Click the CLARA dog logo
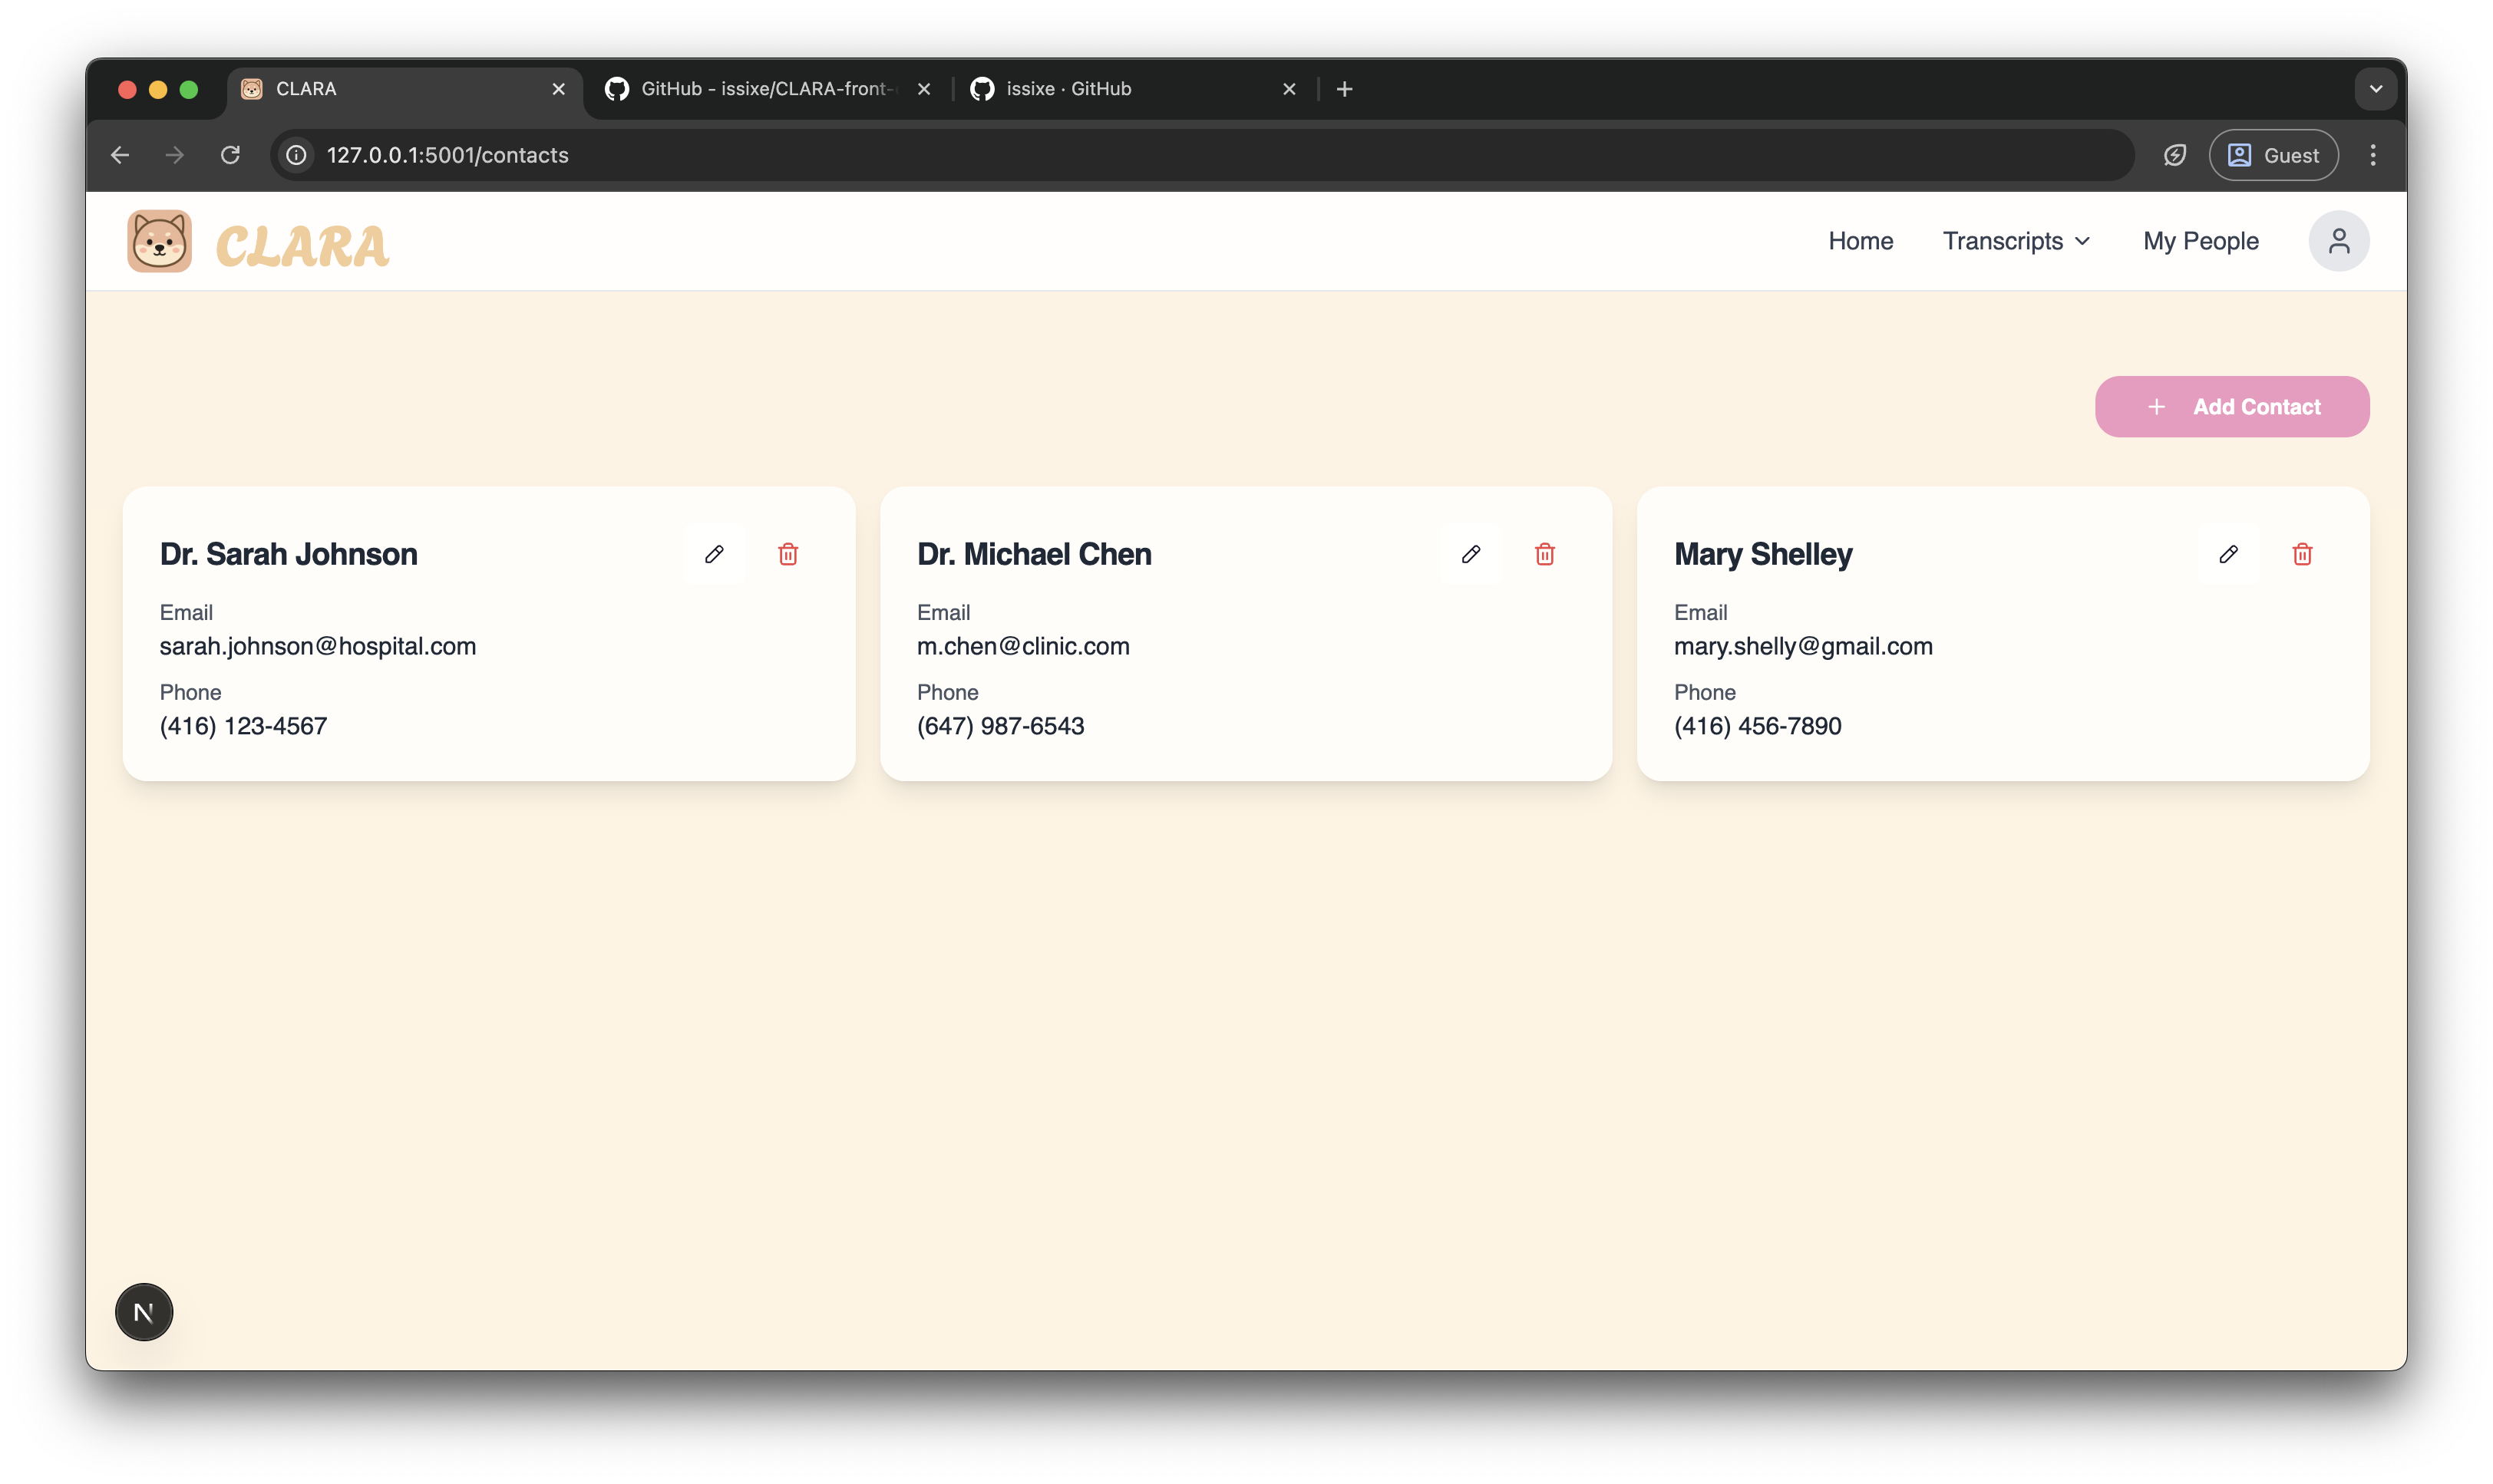This screenshot has width=2493, height=1484. (160, 241)
